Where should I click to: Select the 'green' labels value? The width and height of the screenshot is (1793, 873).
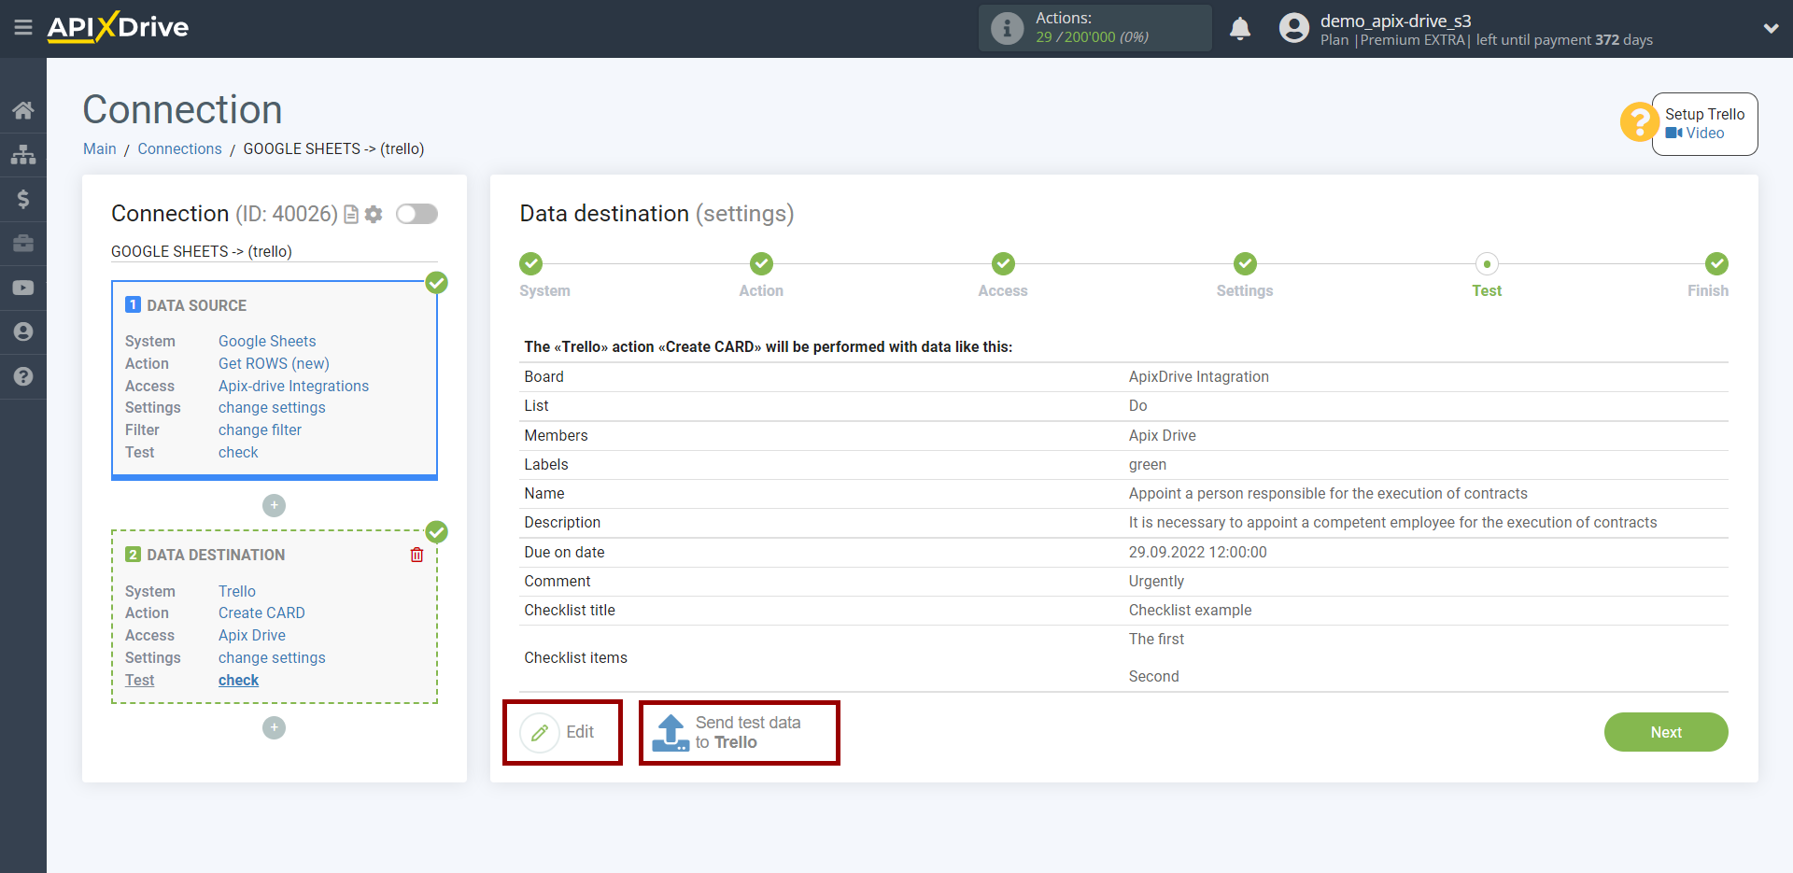(1148, 465)
